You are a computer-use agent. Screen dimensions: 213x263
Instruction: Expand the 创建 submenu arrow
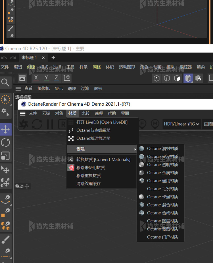(x=135, y=149)
